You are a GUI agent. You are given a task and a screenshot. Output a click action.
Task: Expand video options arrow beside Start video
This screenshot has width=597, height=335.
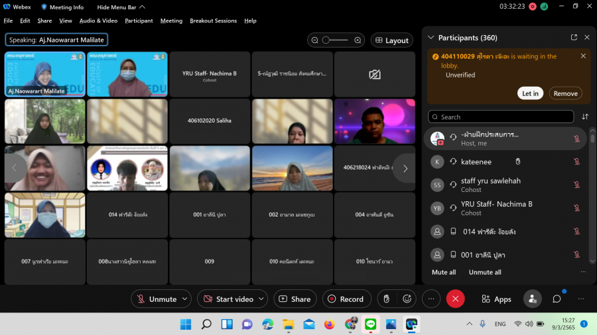[x=261, y=299]
